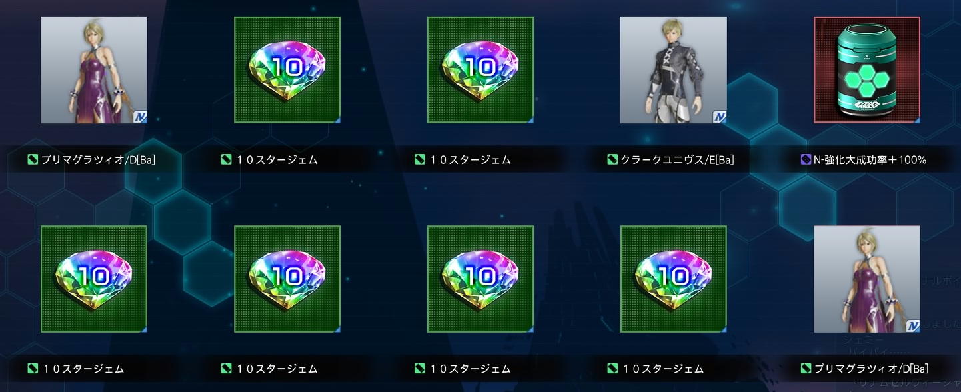Click blue corner marker on the canister tile
This screenshot has width=961, height=392.
click(916, 119)
